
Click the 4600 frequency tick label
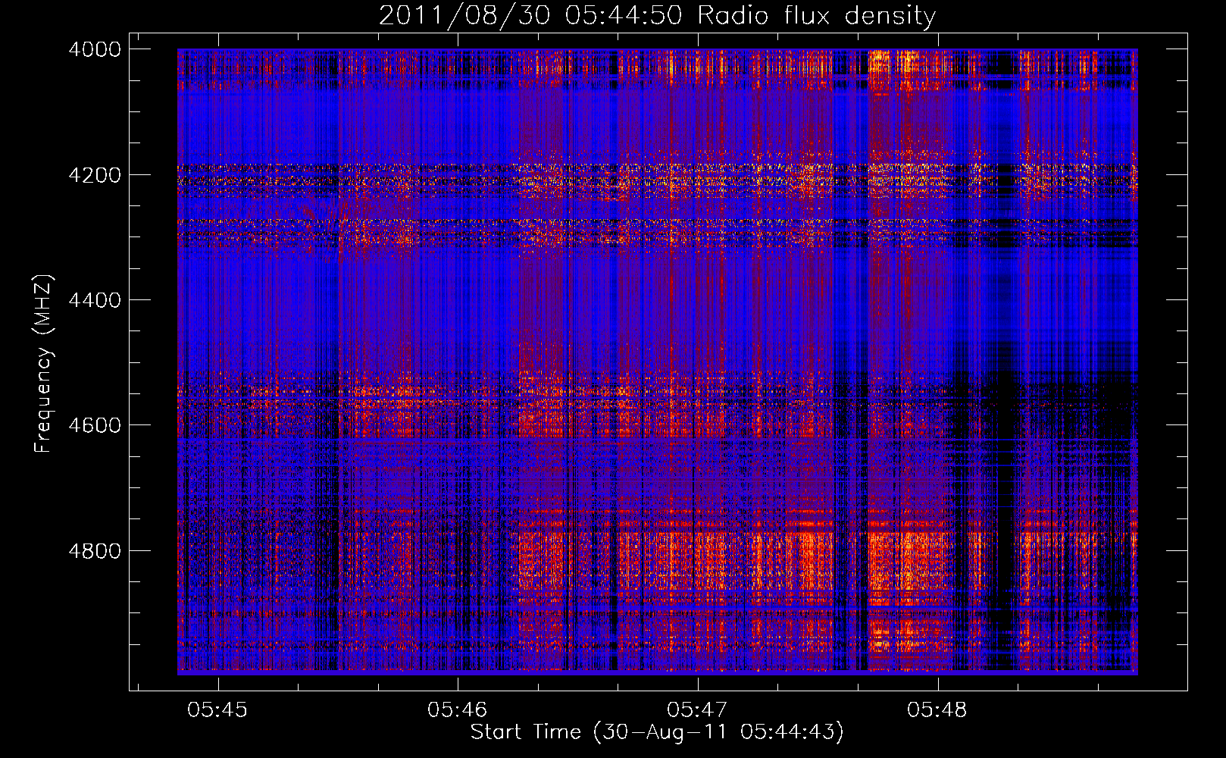point(95,425)
